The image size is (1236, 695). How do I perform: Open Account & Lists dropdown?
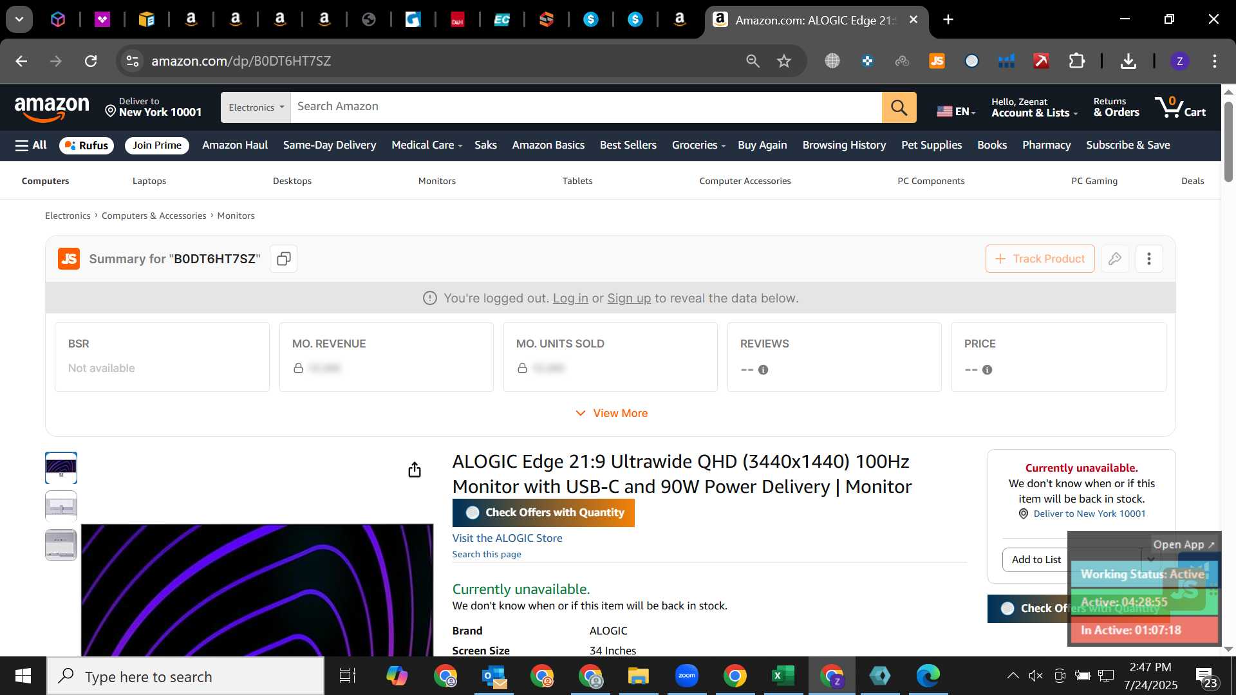point(1034,107)
